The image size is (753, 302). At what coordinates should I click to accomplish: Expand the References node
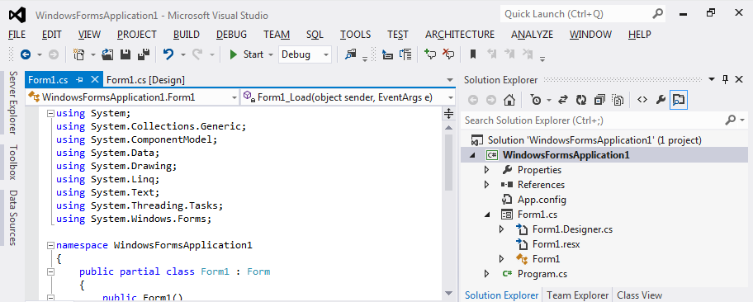click(486, 185)
